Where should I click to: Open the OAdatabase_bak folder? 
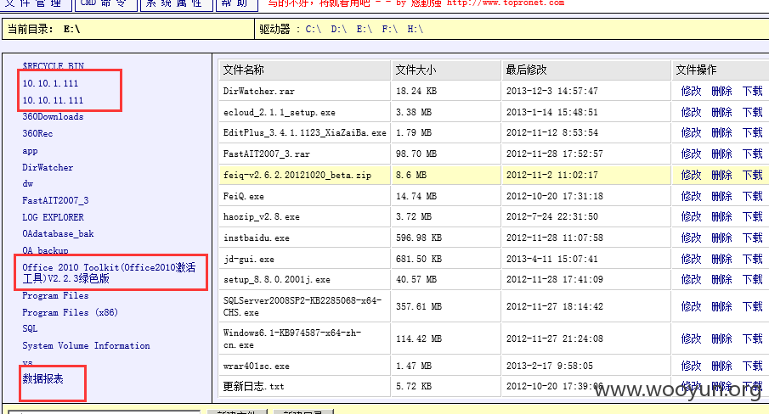(x=58, y=234)
